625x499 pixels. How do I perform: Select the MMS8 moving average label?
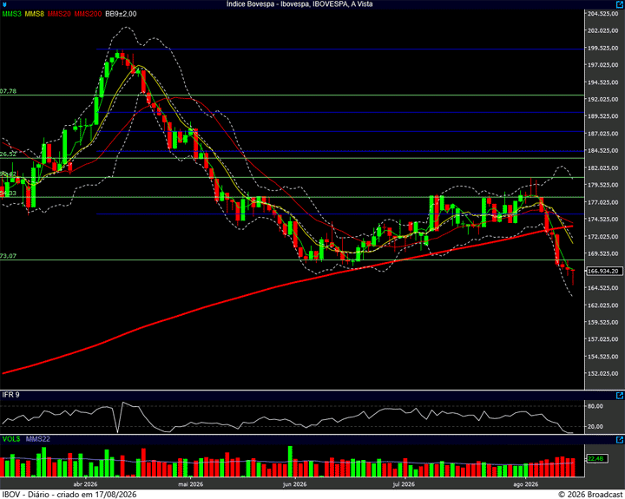point(34,14)
